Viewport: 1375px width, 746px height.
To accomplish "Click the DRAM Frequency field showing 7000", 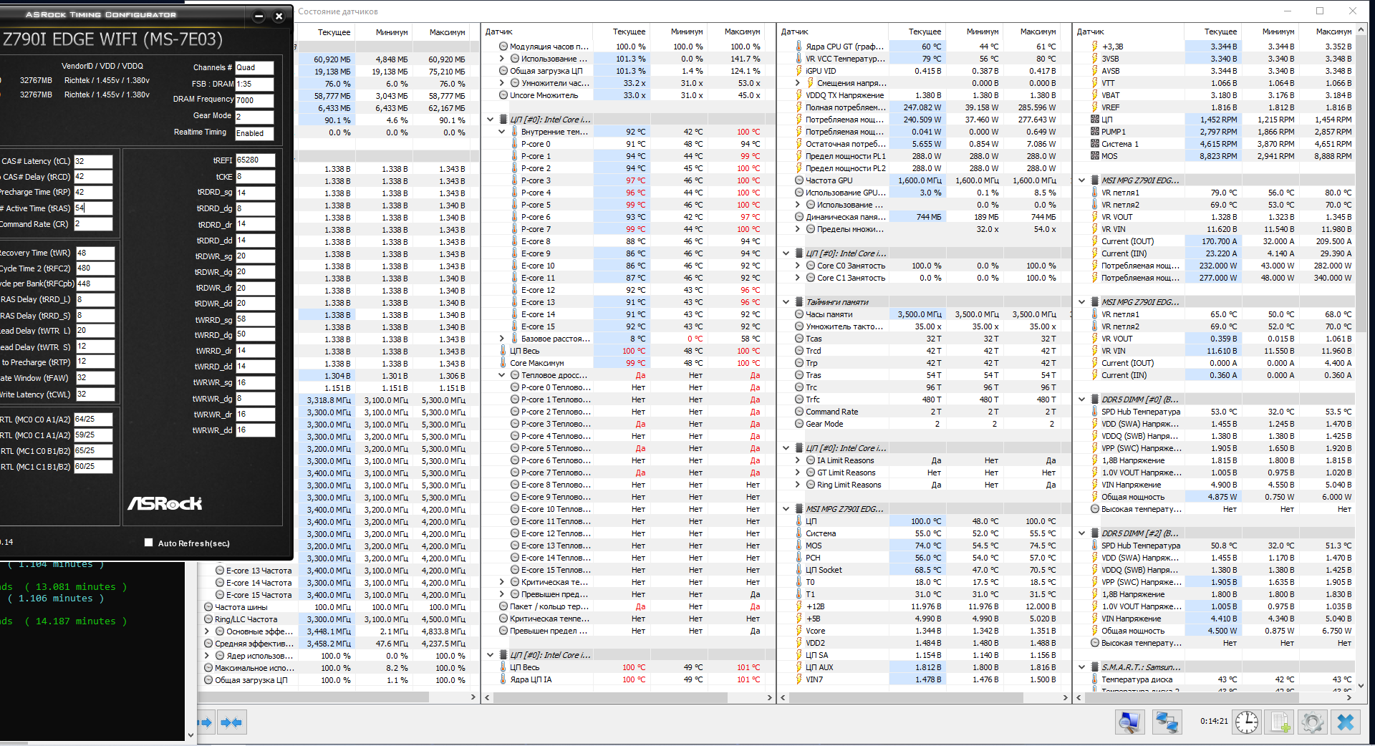I will point(254,100).
